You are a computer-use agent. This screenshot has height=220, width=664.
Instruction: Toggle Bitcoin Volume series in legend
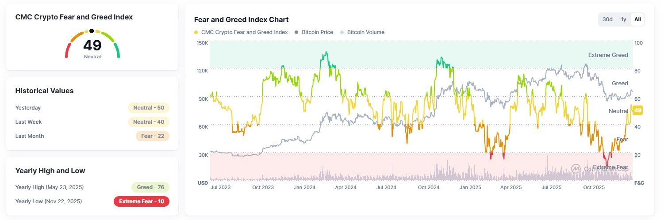tap(365, 32)
